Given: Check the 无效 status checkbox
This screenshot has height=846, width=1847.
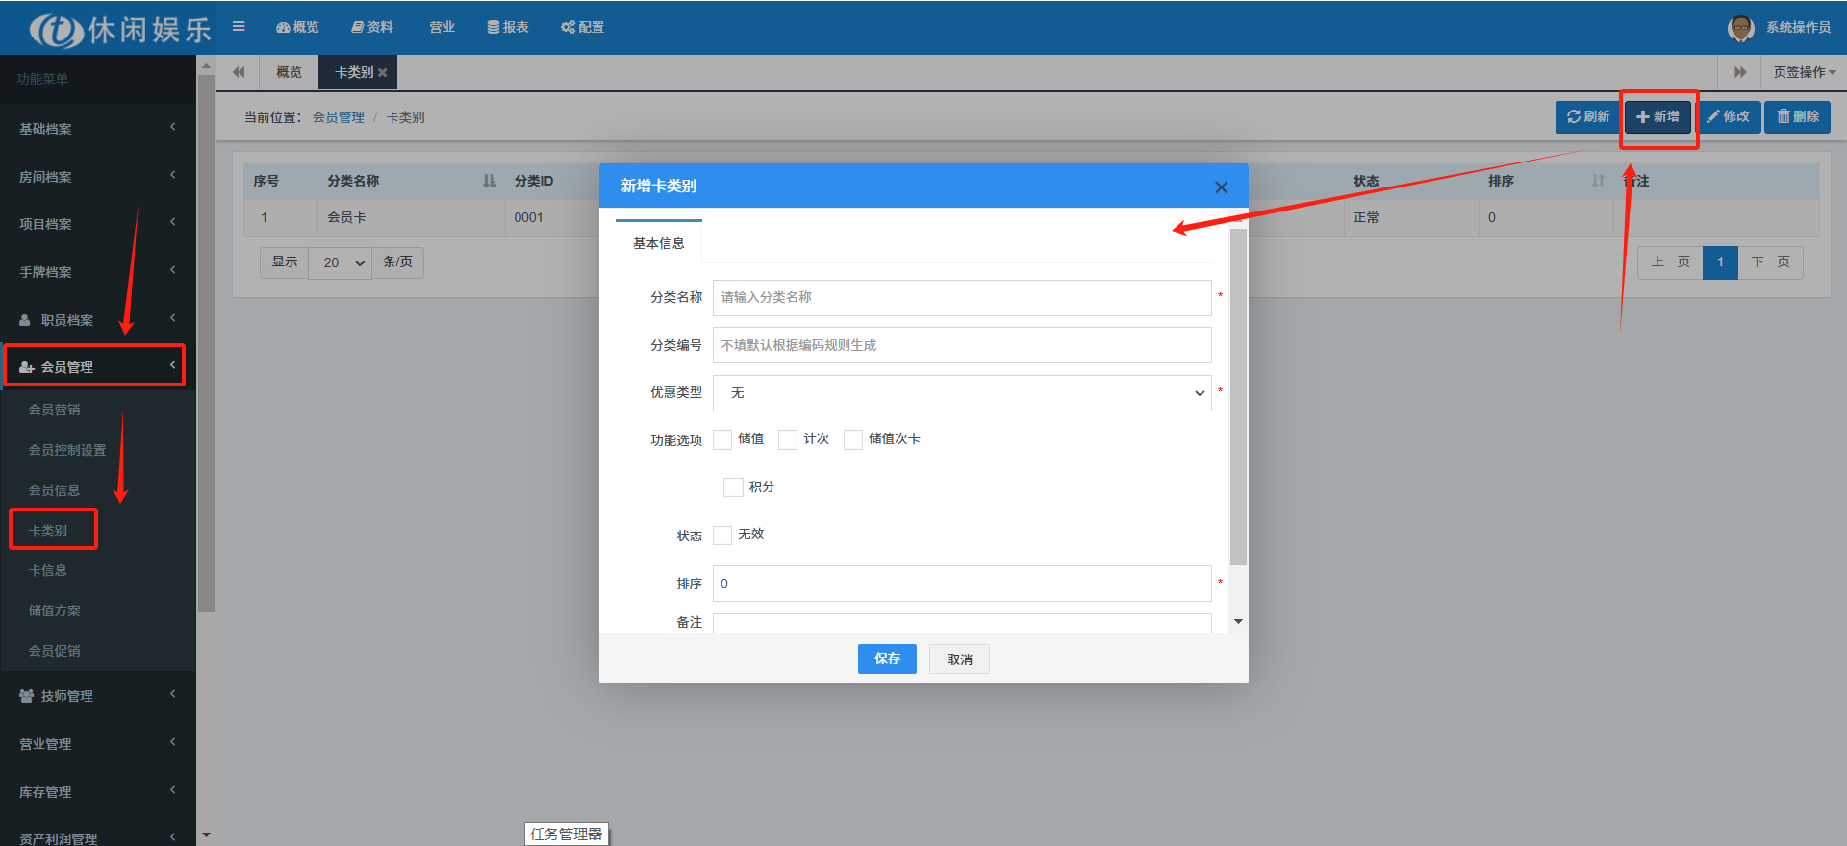Looking at the screenshot, I should (722, 535).
